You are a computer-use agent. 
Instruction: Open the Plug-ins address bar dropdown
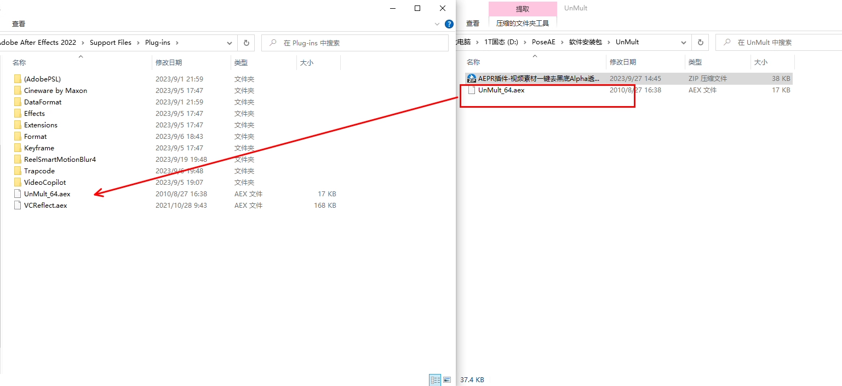pos(229,42)
